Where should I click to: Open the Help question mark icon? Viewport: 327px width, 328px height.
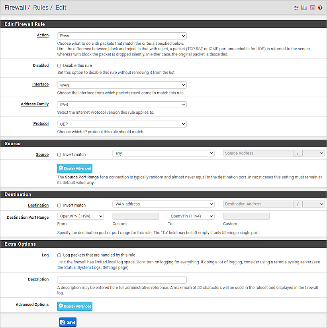[320, 7]
